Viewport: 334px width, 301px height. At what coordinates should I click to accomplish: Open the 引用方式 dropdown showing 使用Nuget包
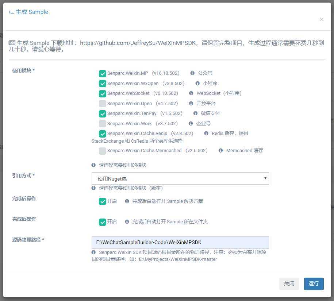point(180,178)
